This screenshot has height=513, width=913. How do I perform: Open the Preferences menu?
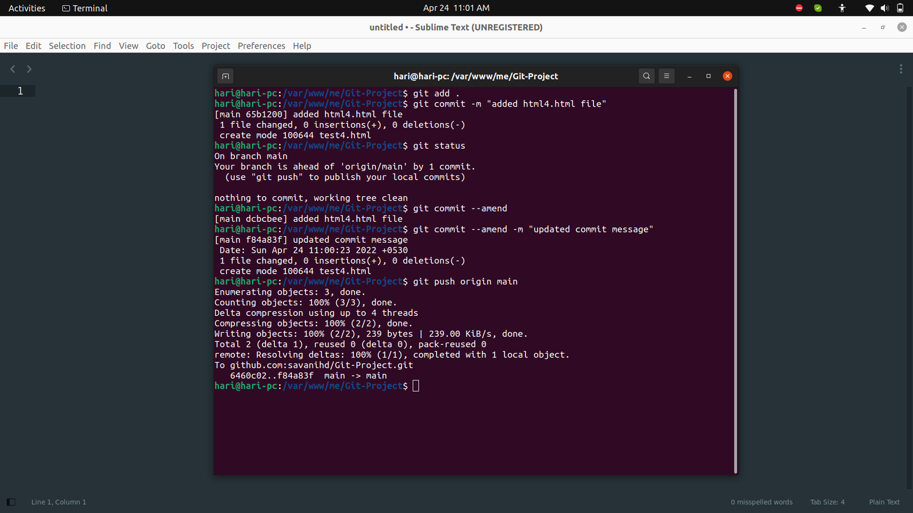[261, 46]
